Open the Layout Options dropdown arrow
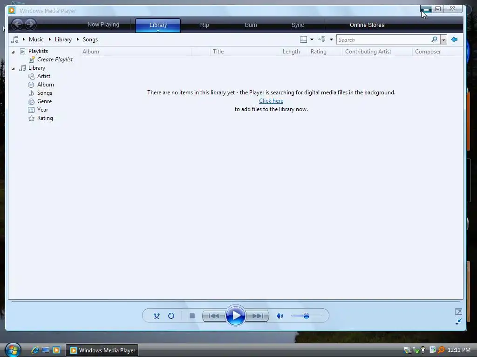Screen dimensions: 477x357 (312, 40)
